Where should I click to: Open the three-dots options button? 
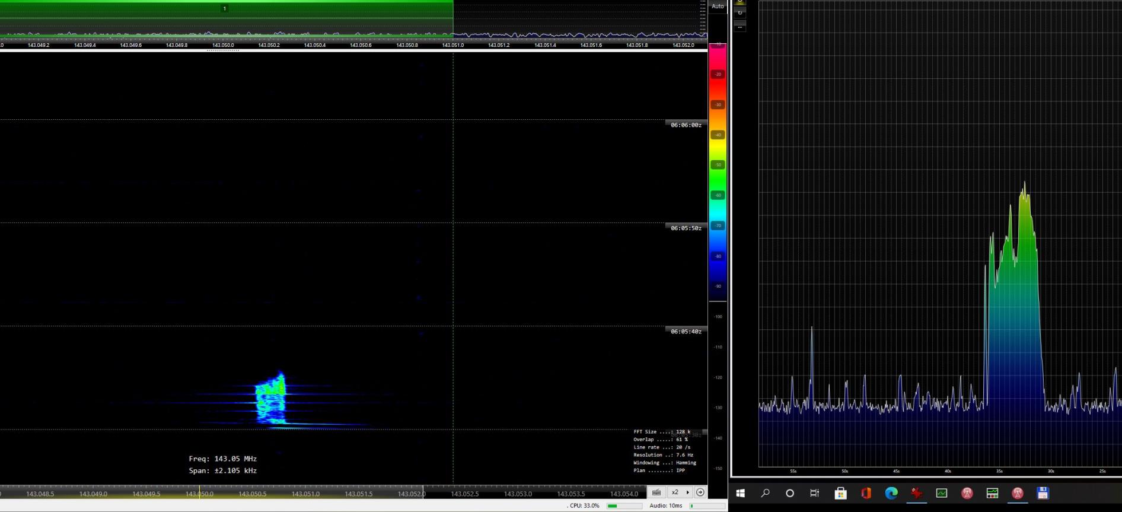[x=740, y=27]
